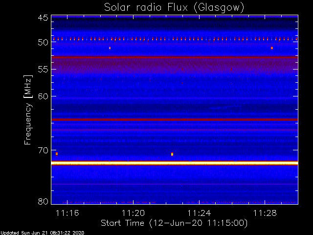
Task: Click the thin red line just below 50 MHz
Action: coord(175,58)
